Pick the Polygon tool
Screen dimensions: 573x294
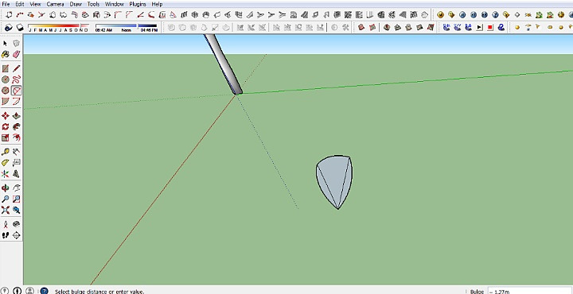[x=5, y=91]
